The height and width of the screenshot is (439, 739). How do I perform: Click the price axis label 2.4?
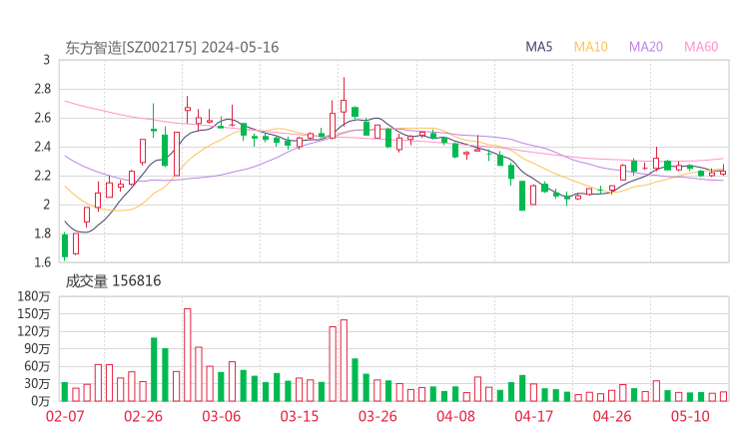point(42,147)
